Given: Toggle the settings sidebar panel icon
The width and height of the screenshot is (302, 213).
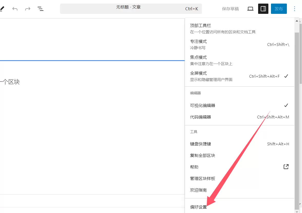Looking at the screenshot, I should pos(263,9).
